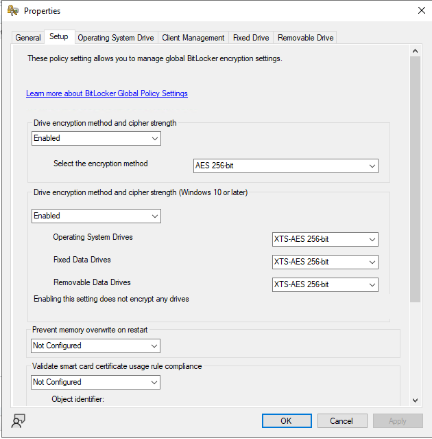432x439 pixels.
Task: Click the OK button
Action: (x=287, y=421)
